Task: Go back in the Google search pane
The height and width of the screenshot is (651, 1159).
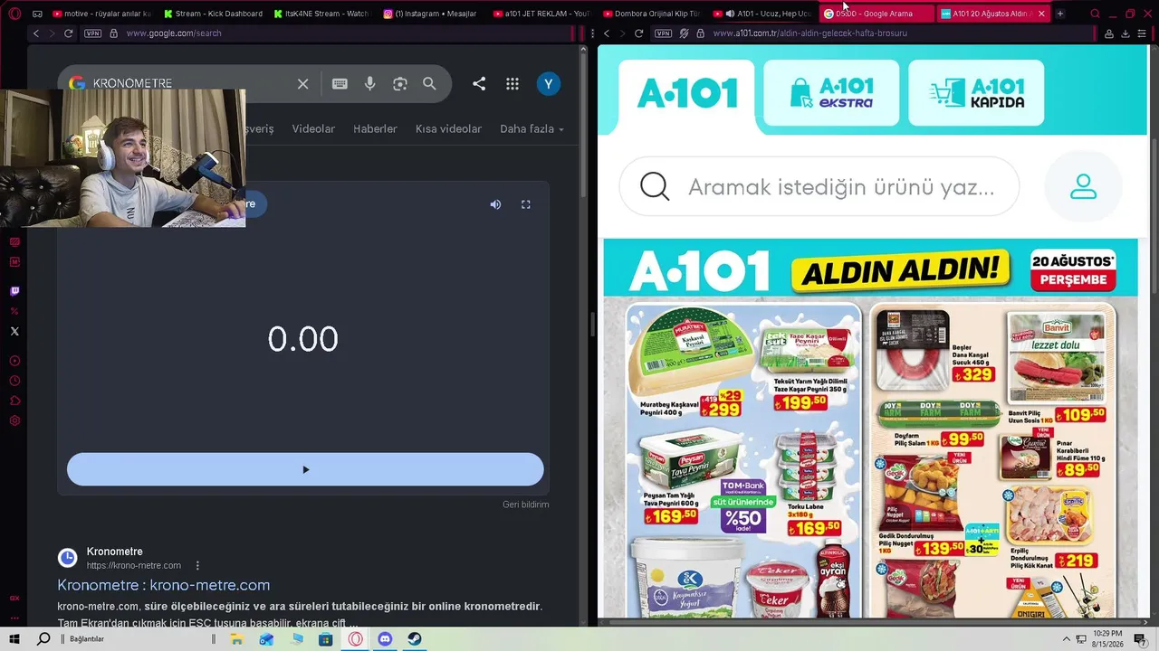Action: [x=35, y=33]
